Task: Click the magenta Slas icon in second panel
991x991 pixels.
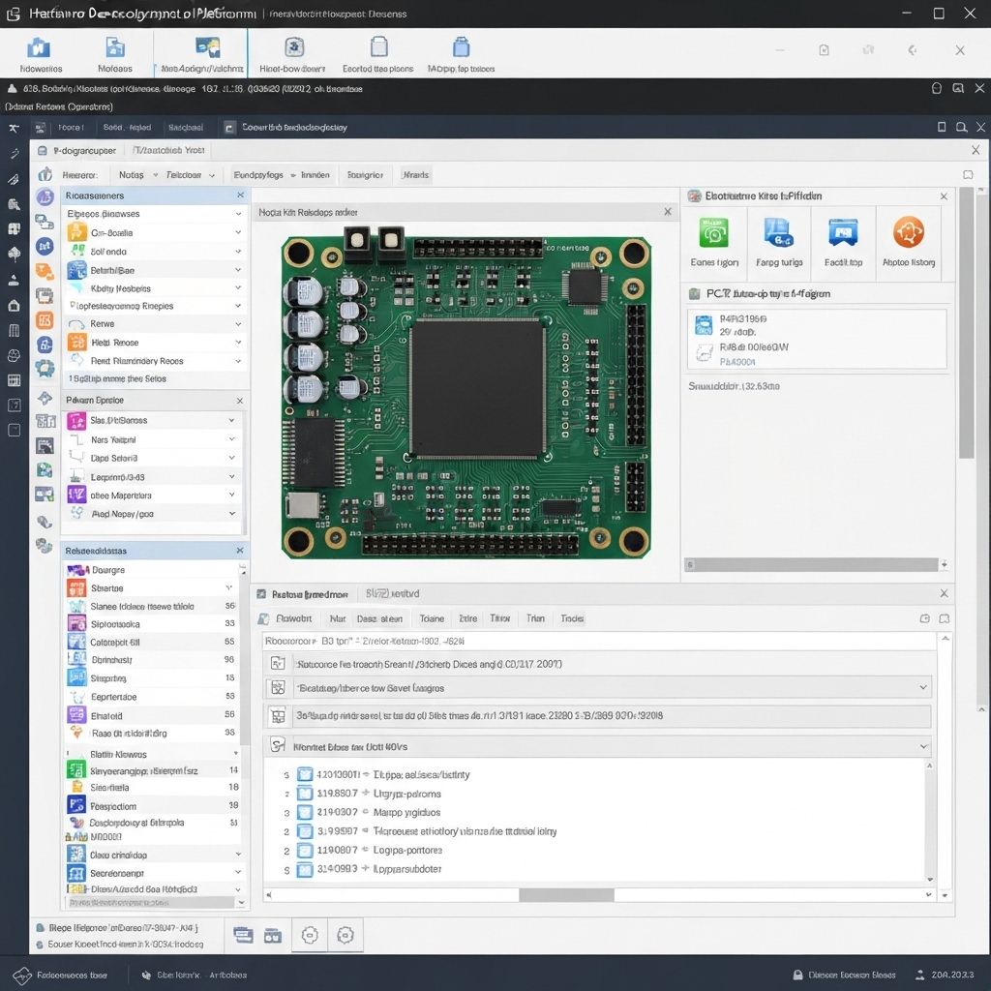Action: pos(76,421)
